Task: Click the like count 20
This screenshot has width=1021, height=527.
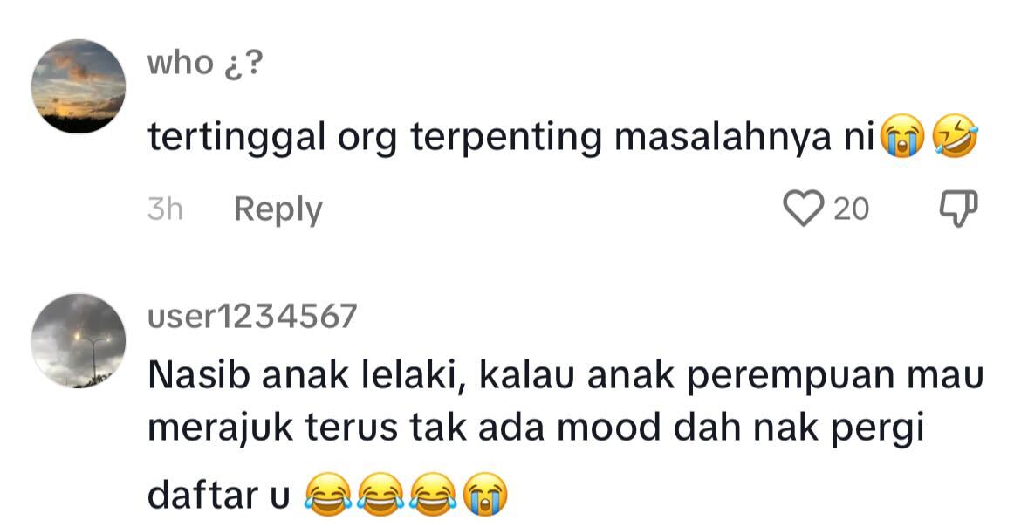Action: 851,209
